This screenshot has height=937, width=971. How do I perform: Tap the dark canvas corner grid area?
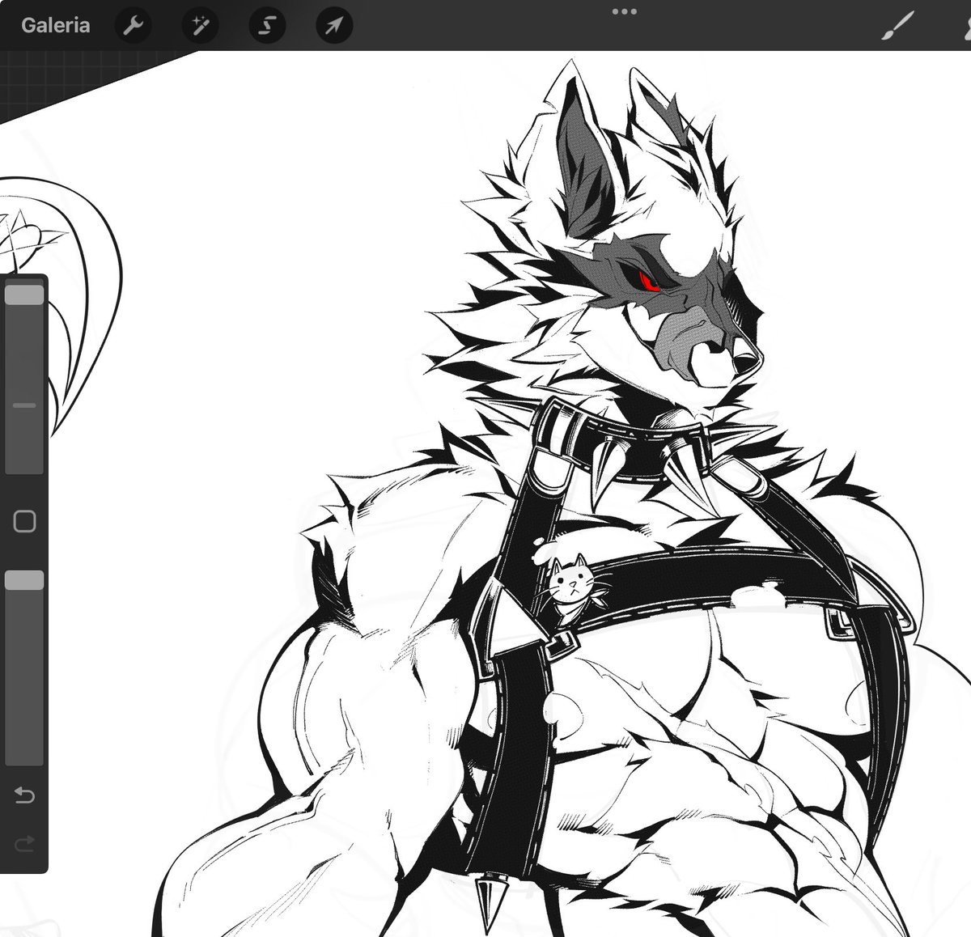[x=49, y=73]
